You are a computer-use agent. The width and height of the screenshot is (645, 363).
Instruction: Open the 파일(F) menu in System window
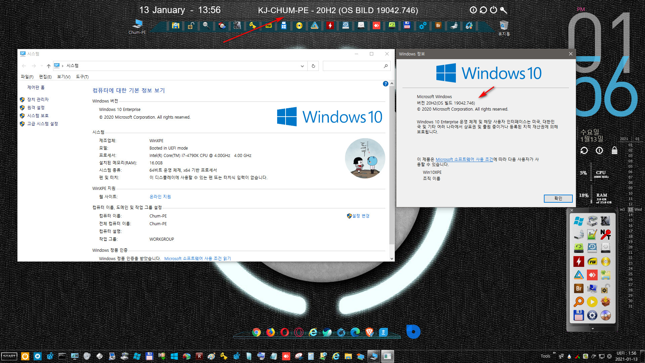[x=27, y=77]
